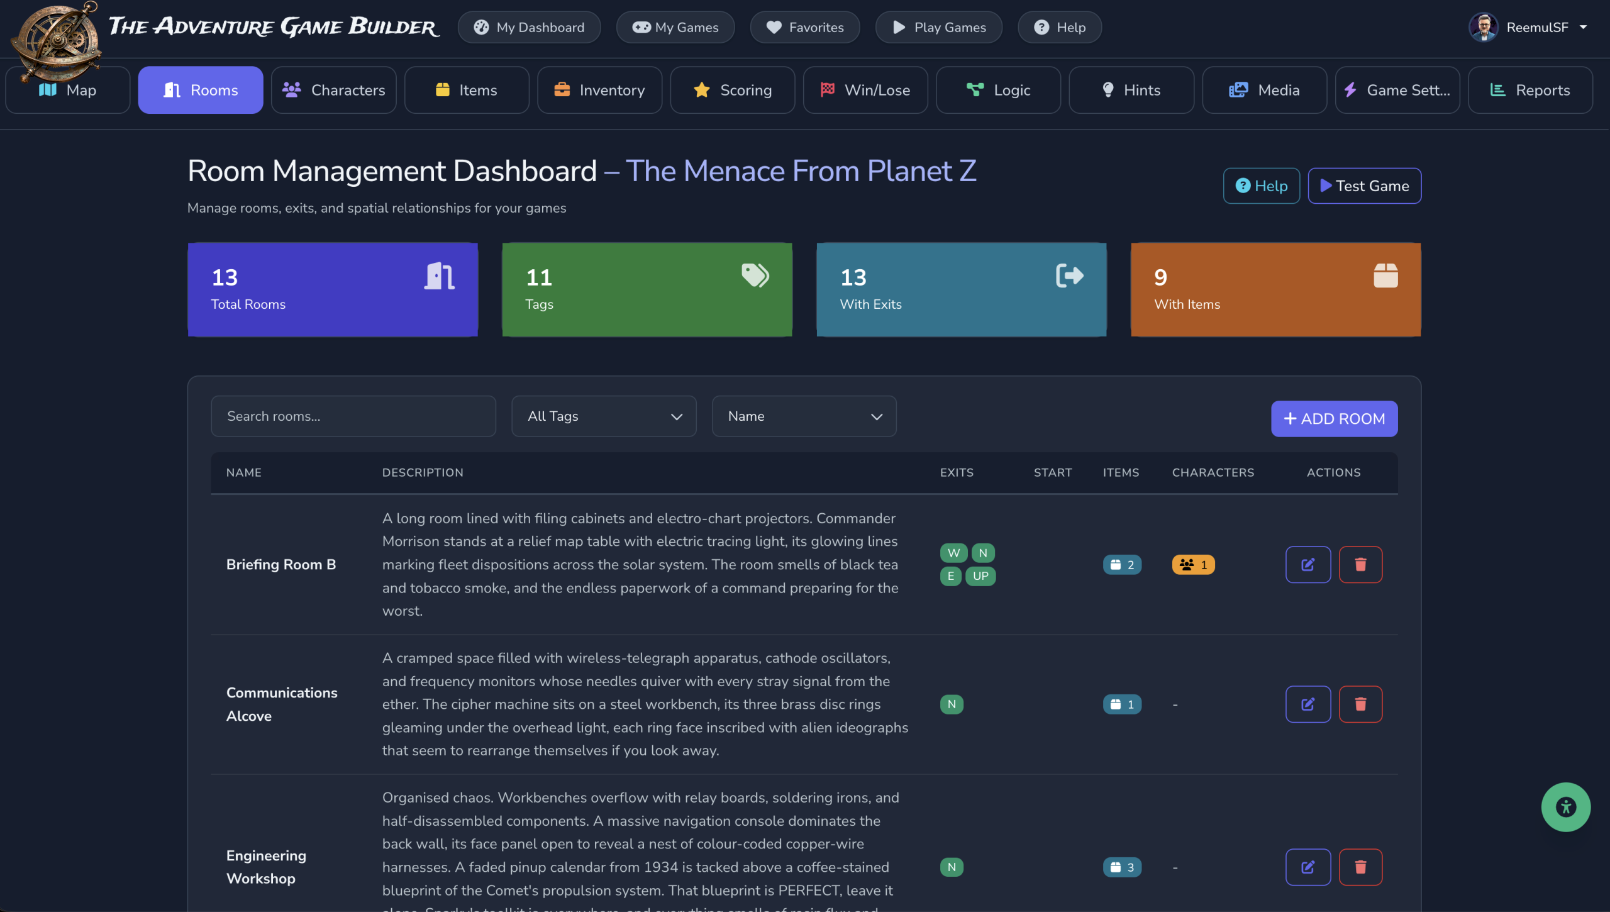Edit the Briefing Room B entry
Screen dimensions: 1610x912
tap(1308, 564)
